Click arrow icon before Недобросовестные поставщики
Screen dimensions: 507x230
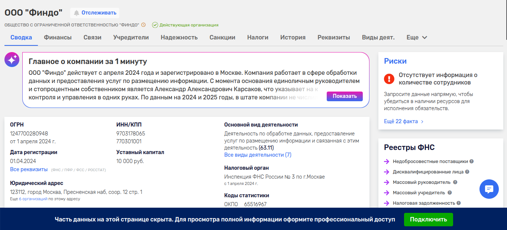click(387, 162)
